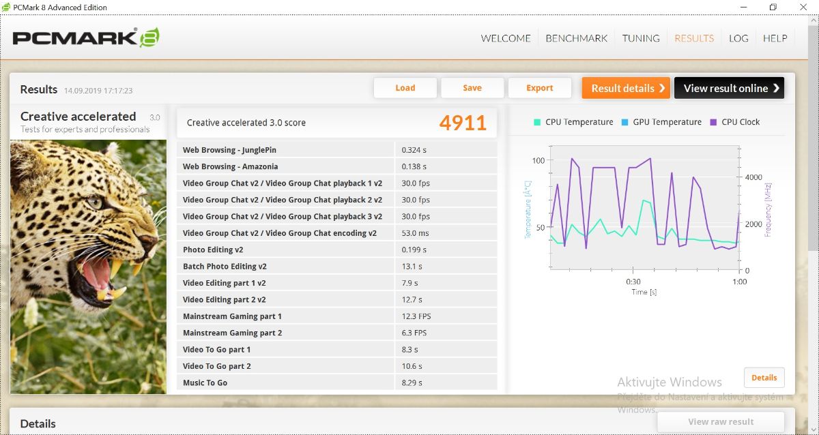
Task: Click the Load button
Action: tap(405, 88)
